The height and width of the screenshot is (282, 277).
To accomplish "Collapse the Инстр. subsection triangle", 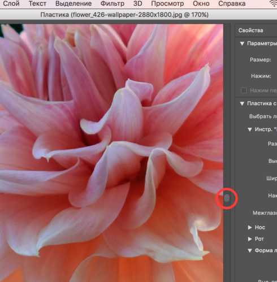I will [250, 129].
